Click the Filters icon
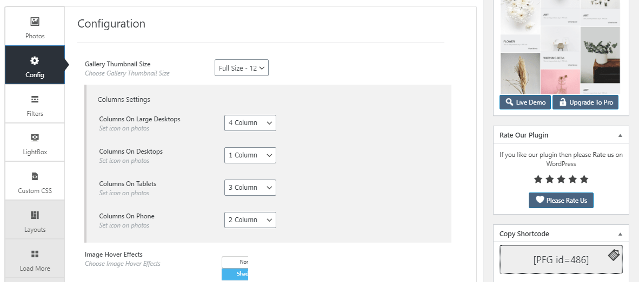 click(35, 99)
